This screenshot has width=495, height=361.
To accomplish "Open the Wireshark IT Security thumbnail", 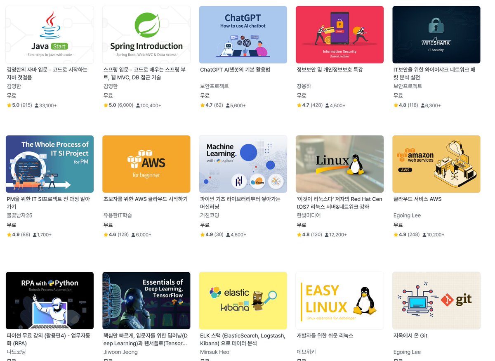I will coord(436,35).
